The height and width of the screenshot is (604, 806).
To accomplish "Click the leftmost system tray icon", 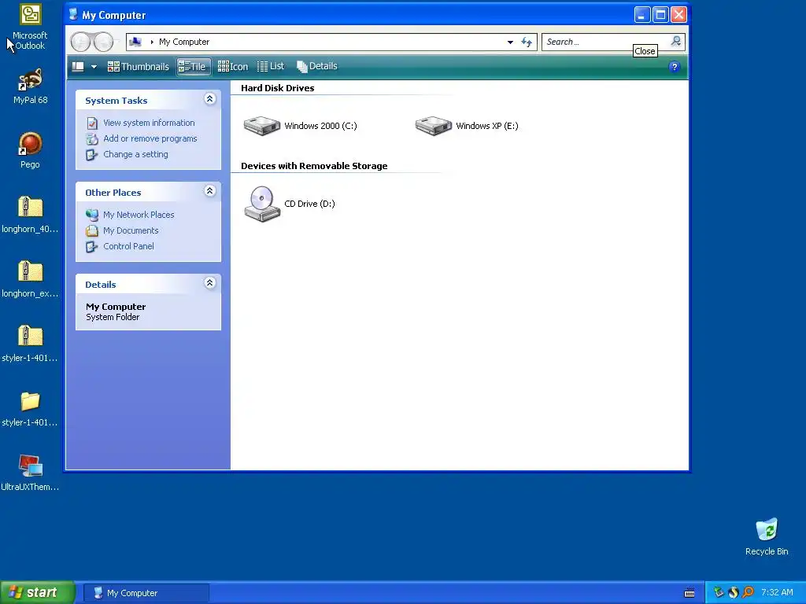I will click(719, 593).
